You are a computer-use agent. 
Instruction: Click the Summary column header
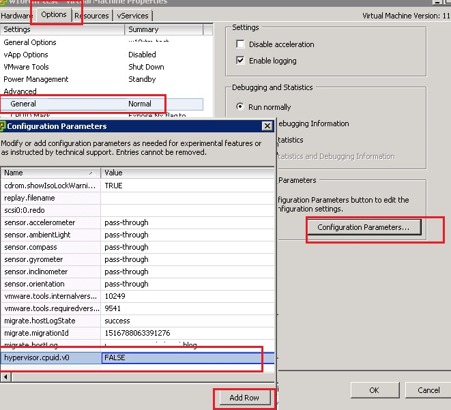[x=164, y=29]
